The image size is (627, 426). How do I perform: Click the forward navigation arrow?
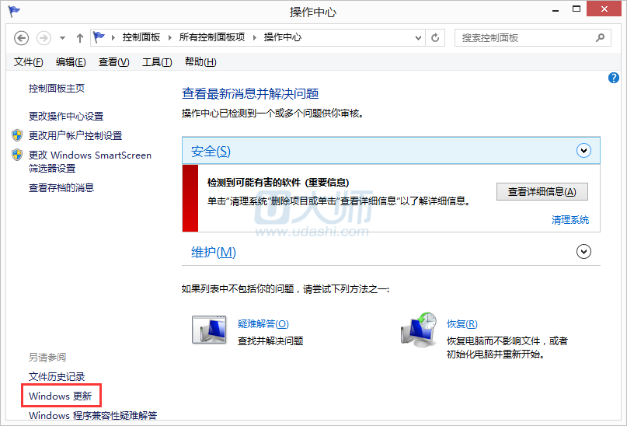click(44, 38)
